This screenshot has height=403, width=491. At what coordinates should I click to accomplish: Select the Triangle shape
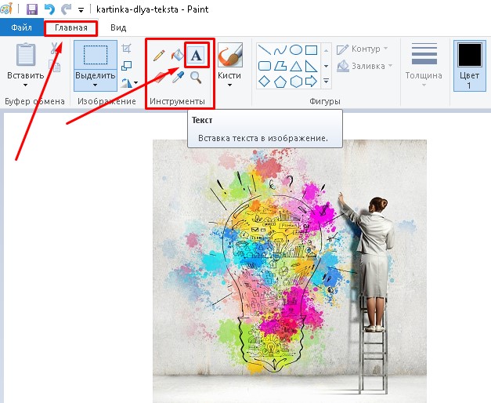click(295, 66)
